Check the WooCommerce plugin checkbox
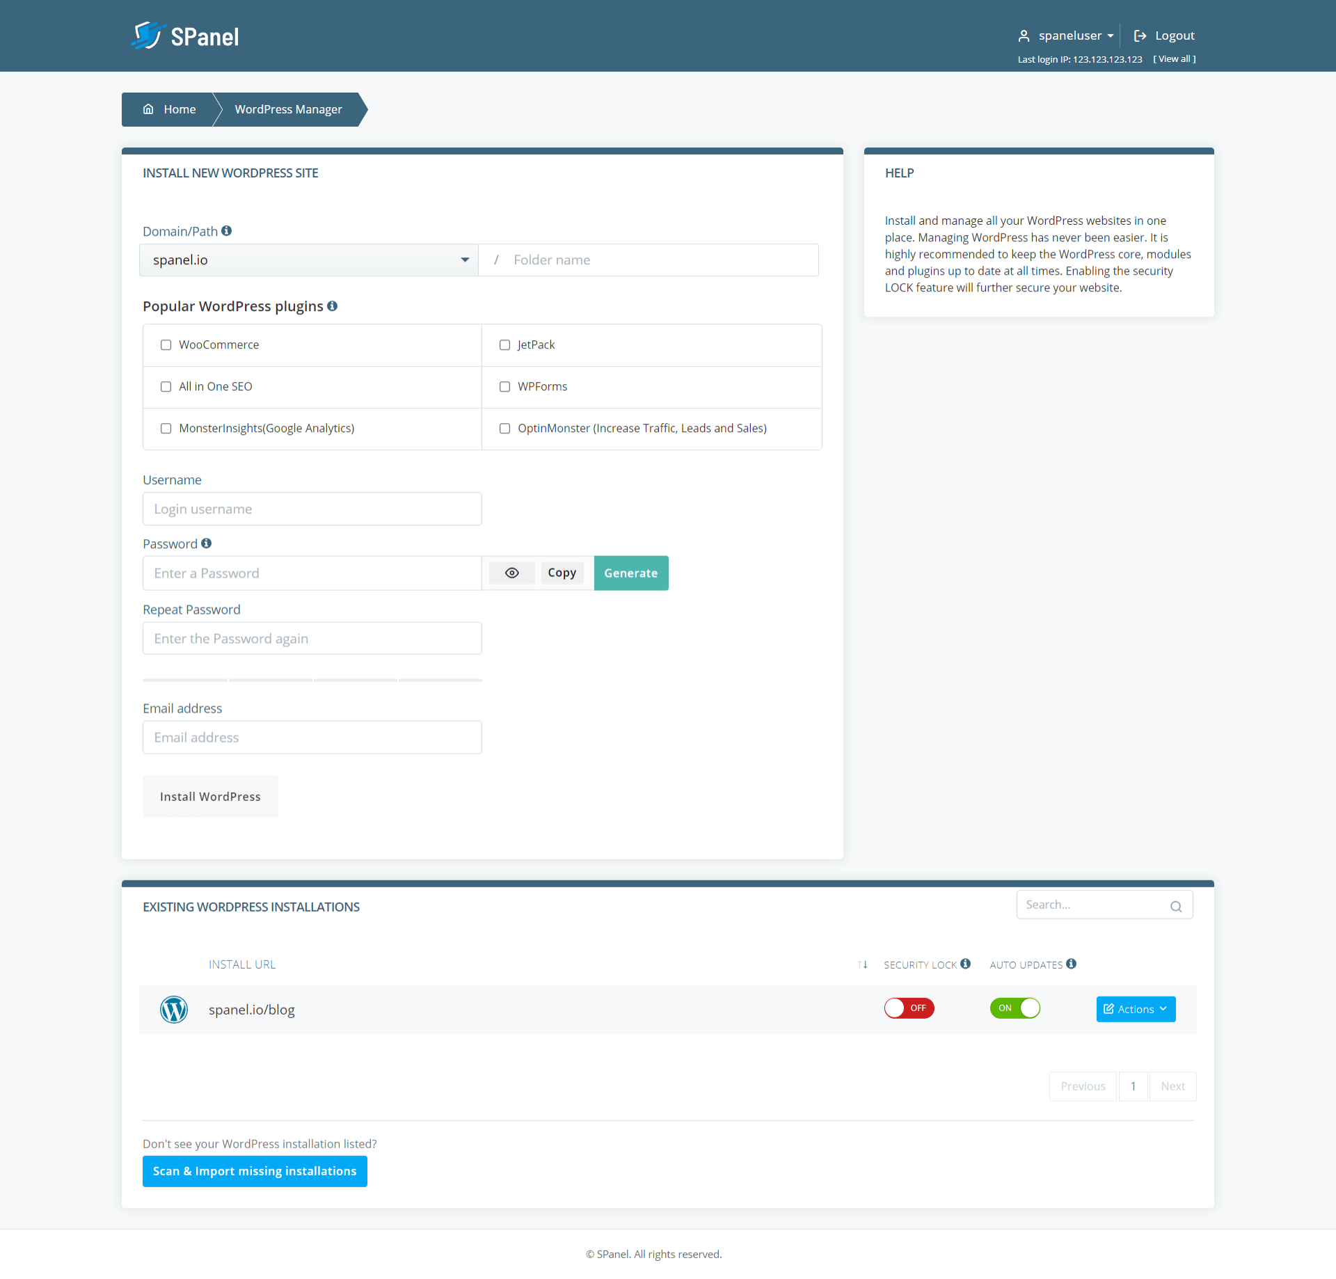Viewport: 1336px width, 1279px height. (166, 344)
